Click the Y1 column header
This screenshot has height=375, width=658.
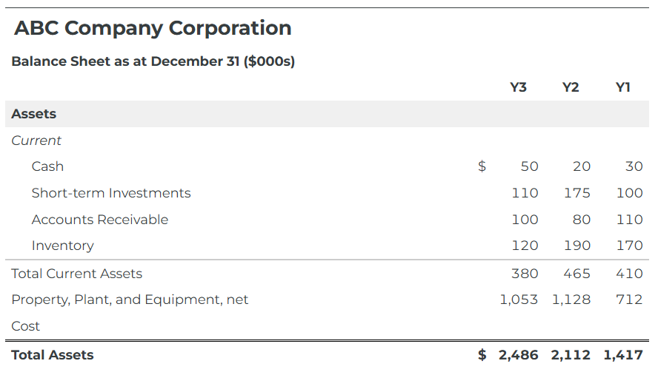point(623,87)
